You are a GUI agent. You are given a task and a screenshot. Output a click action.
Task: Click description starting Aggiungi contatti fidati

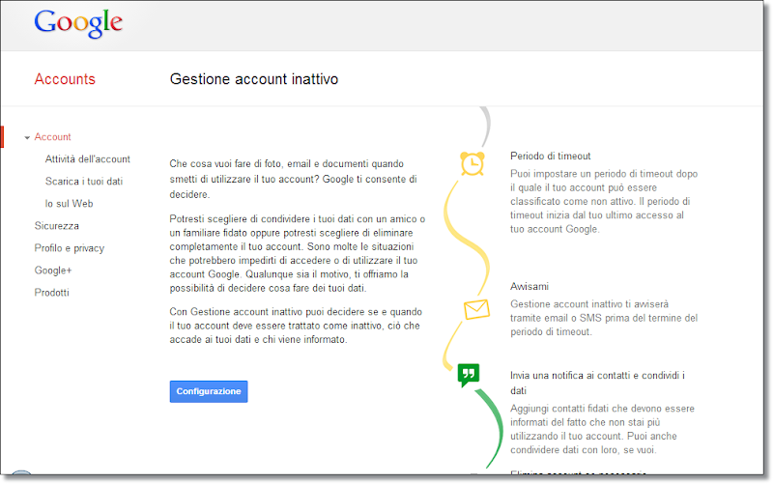click(602, 429)
